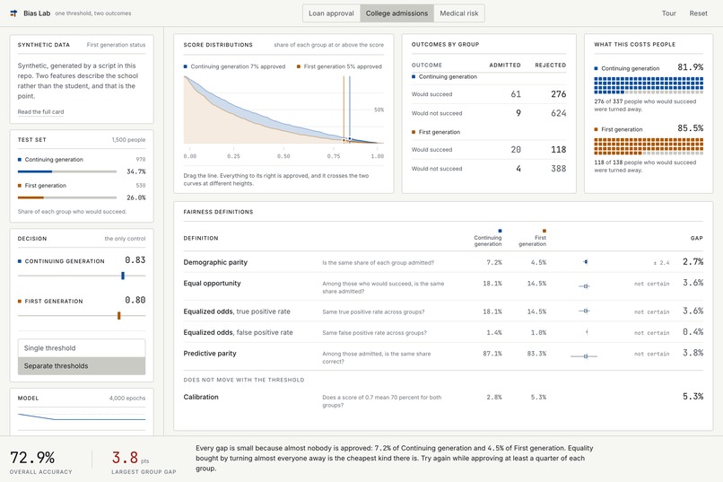The image size is (723, 482).
Task: Click the Equal opportunity gap interval marker
Action: [x=585, y=286]
